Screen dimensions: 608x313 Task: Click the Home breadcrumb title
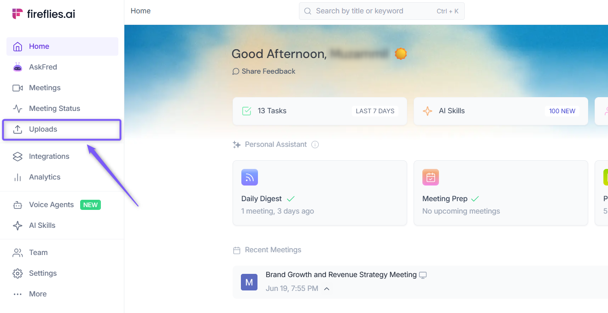tap(140, 11)
